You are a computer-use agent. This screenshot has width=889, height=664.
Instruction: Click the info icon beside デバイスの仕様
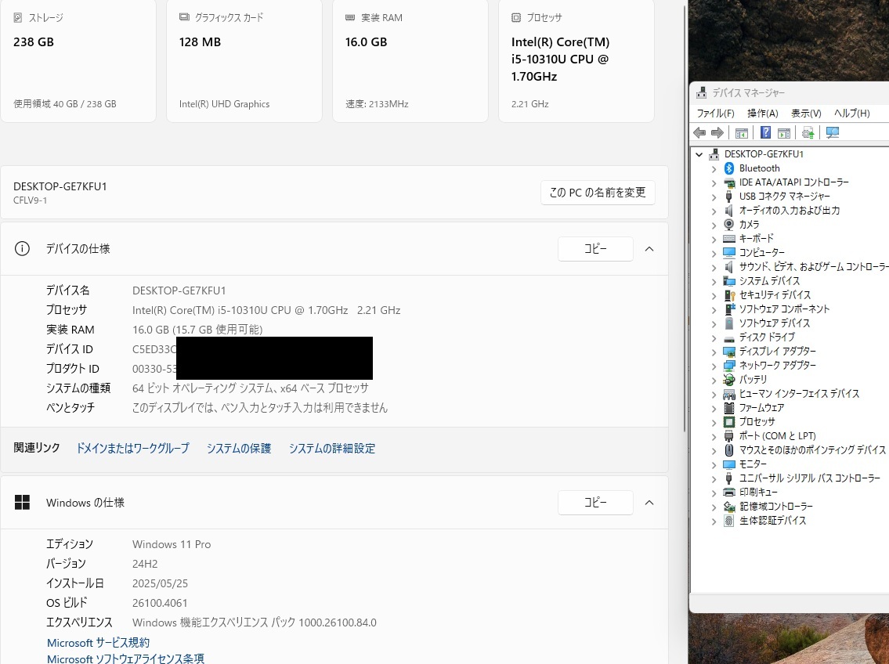22,249
